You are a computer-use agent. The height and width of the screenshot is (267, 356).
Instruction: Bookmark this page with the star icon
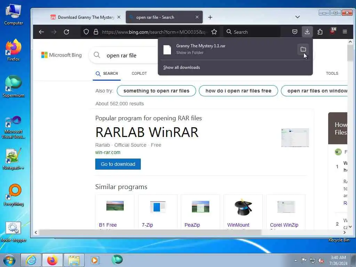pos(214,32)
